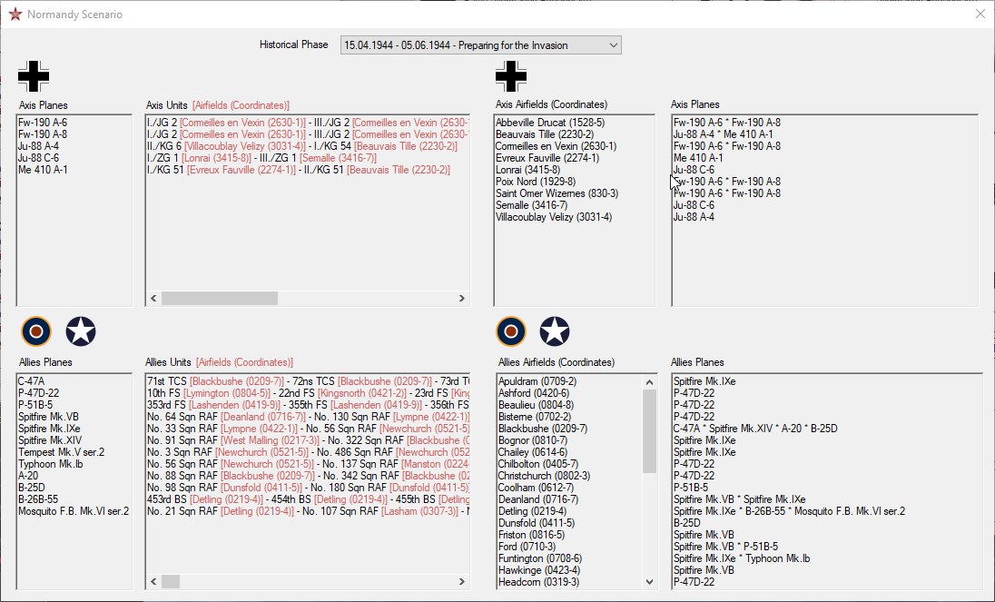
Task: Select the Allies Units row starting with 71st TCS
Action: (x=308, y=381)
